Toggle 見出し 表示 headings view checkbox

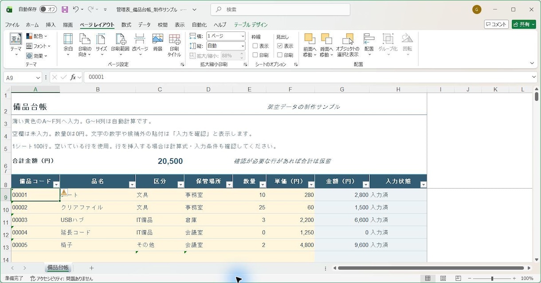280,46
